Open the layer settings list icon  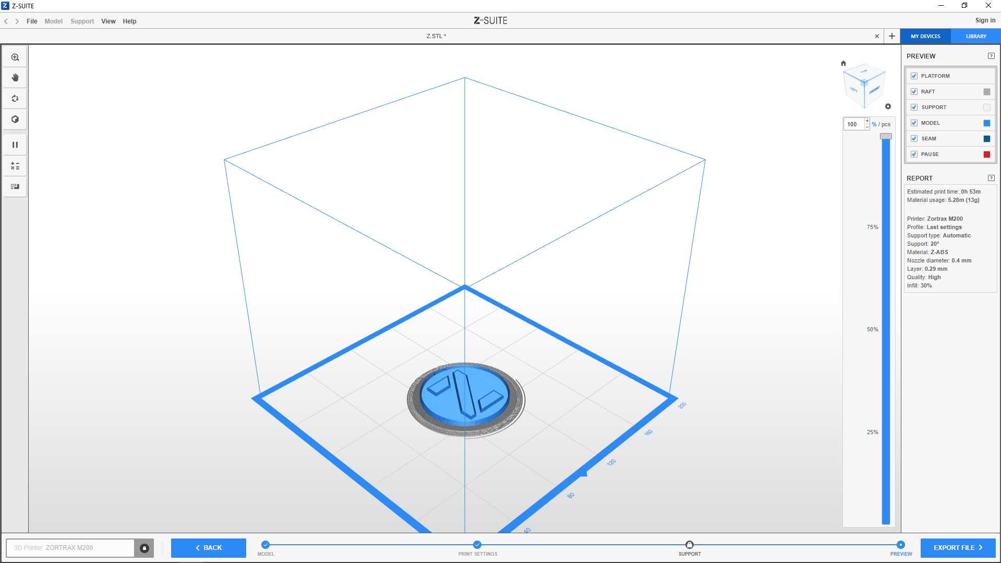[x=15, y=166]
